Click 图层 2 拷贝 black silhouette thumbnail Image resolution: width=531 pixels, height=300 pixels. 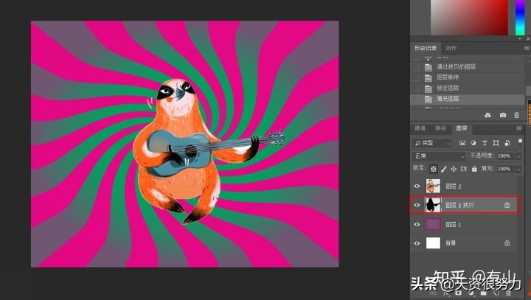tap(433, 205)
